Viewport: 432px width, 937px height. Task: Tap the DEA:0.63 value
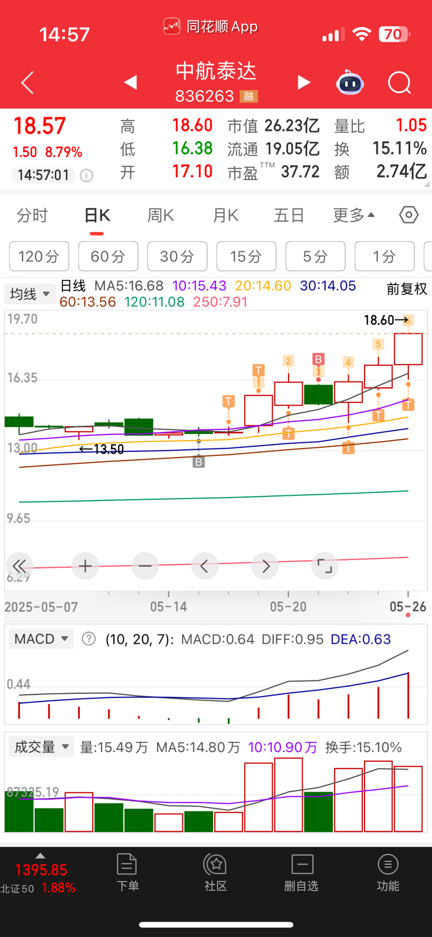pos(361,639)
